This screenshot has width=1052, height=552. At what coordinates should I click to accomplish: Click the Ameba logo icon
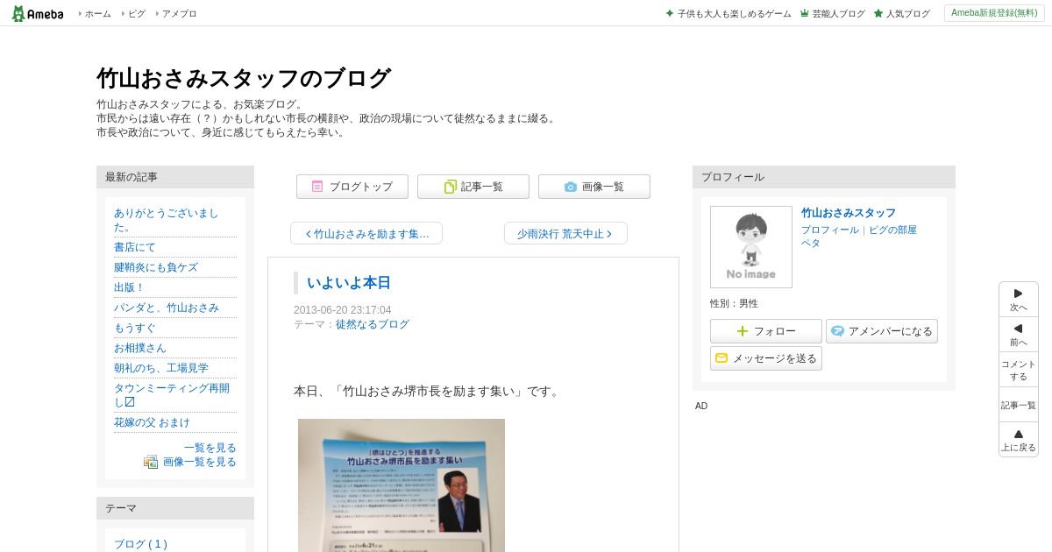click(38, 13)
